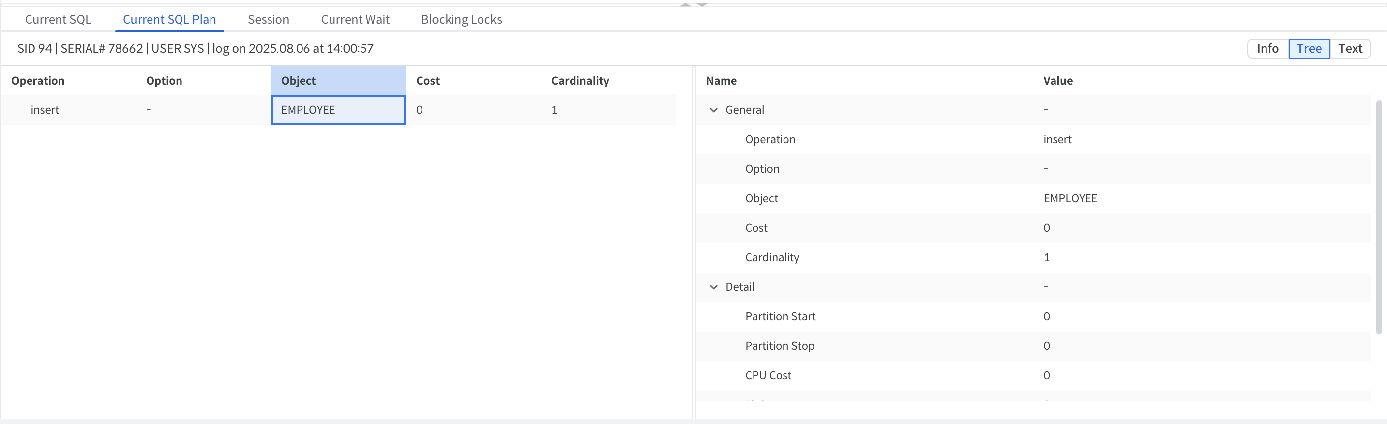Viewport: 1387px width, 424px height.
Task: Click the Cardinality column header
Action: click(x=580, y=81)
